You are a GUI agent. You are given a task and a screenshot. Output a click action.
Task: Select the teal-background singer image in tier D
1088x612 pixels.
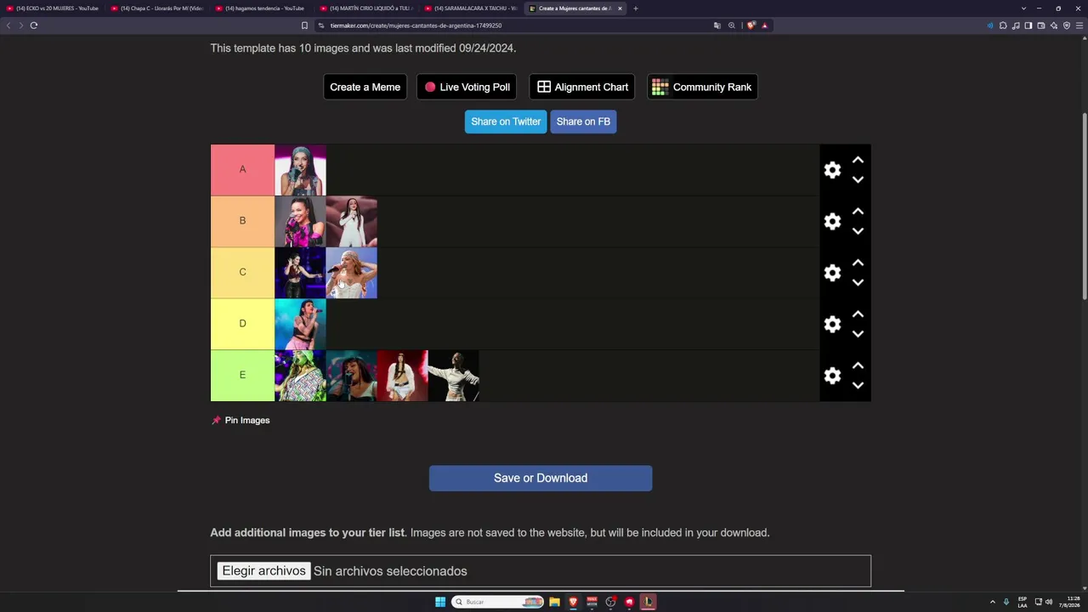300,324
